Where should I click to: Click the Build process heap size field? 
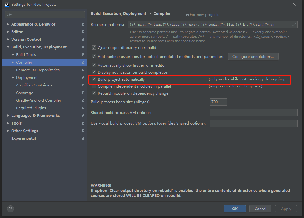coord(218,102)
